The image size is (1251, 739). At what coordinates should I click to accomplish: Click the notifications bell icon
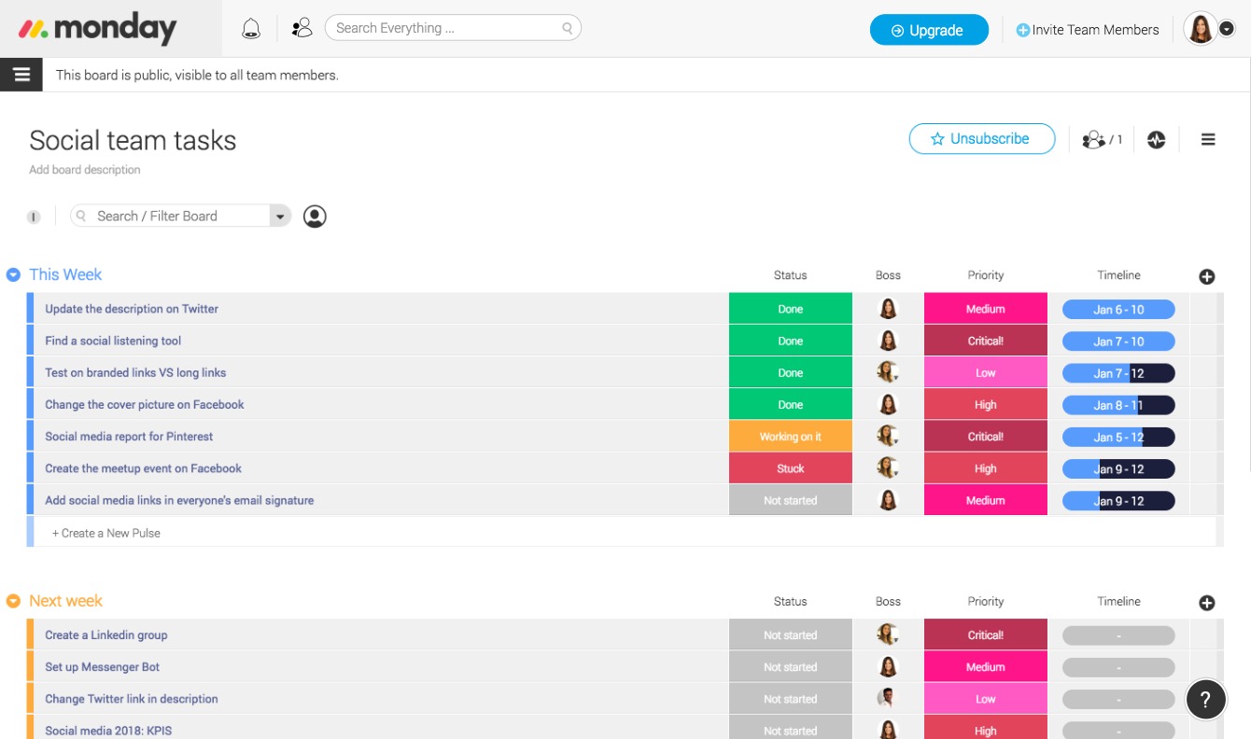pyautogui.click(x=250, y=29)
